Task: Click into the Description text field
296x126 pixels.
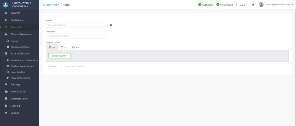Action: (77, 36)
